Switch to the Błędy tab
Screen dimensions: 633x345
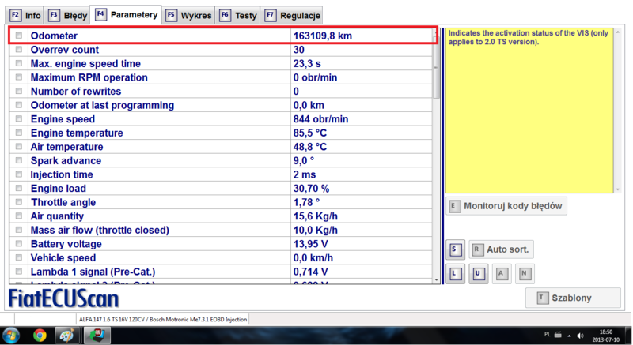pyautogui.click(x=66, y=15)
